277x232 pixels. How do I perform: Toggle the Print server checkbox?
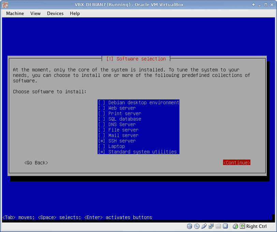[x=102, y=113]
